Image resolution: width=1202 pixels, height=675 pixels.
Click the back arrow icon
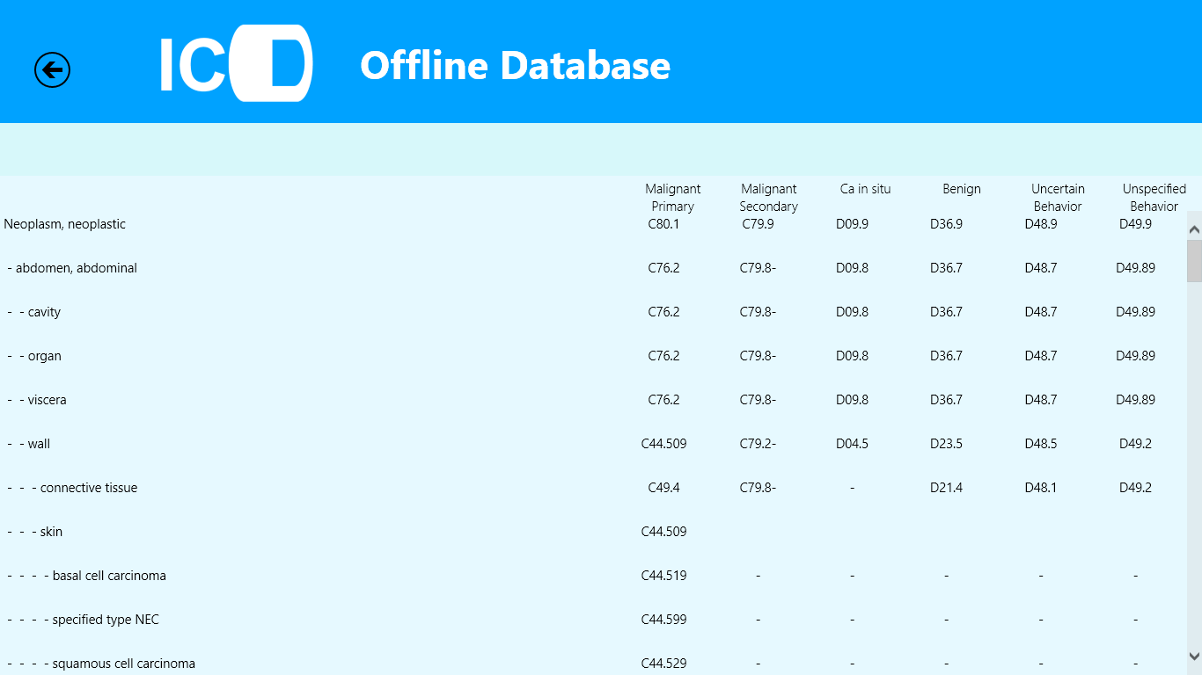click(51, 69)
